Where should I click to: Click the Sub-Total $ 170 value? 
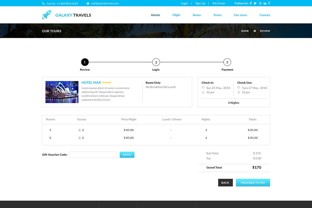(257, 153)
